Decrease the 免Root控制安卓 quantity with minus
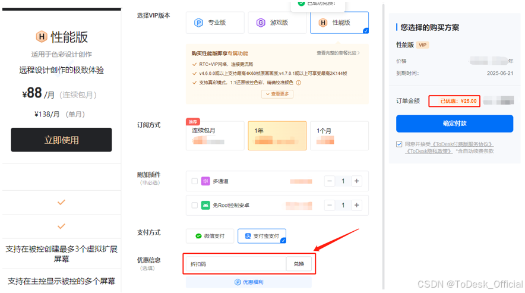The height and width of the screenshot is (293, 525). 330,205
